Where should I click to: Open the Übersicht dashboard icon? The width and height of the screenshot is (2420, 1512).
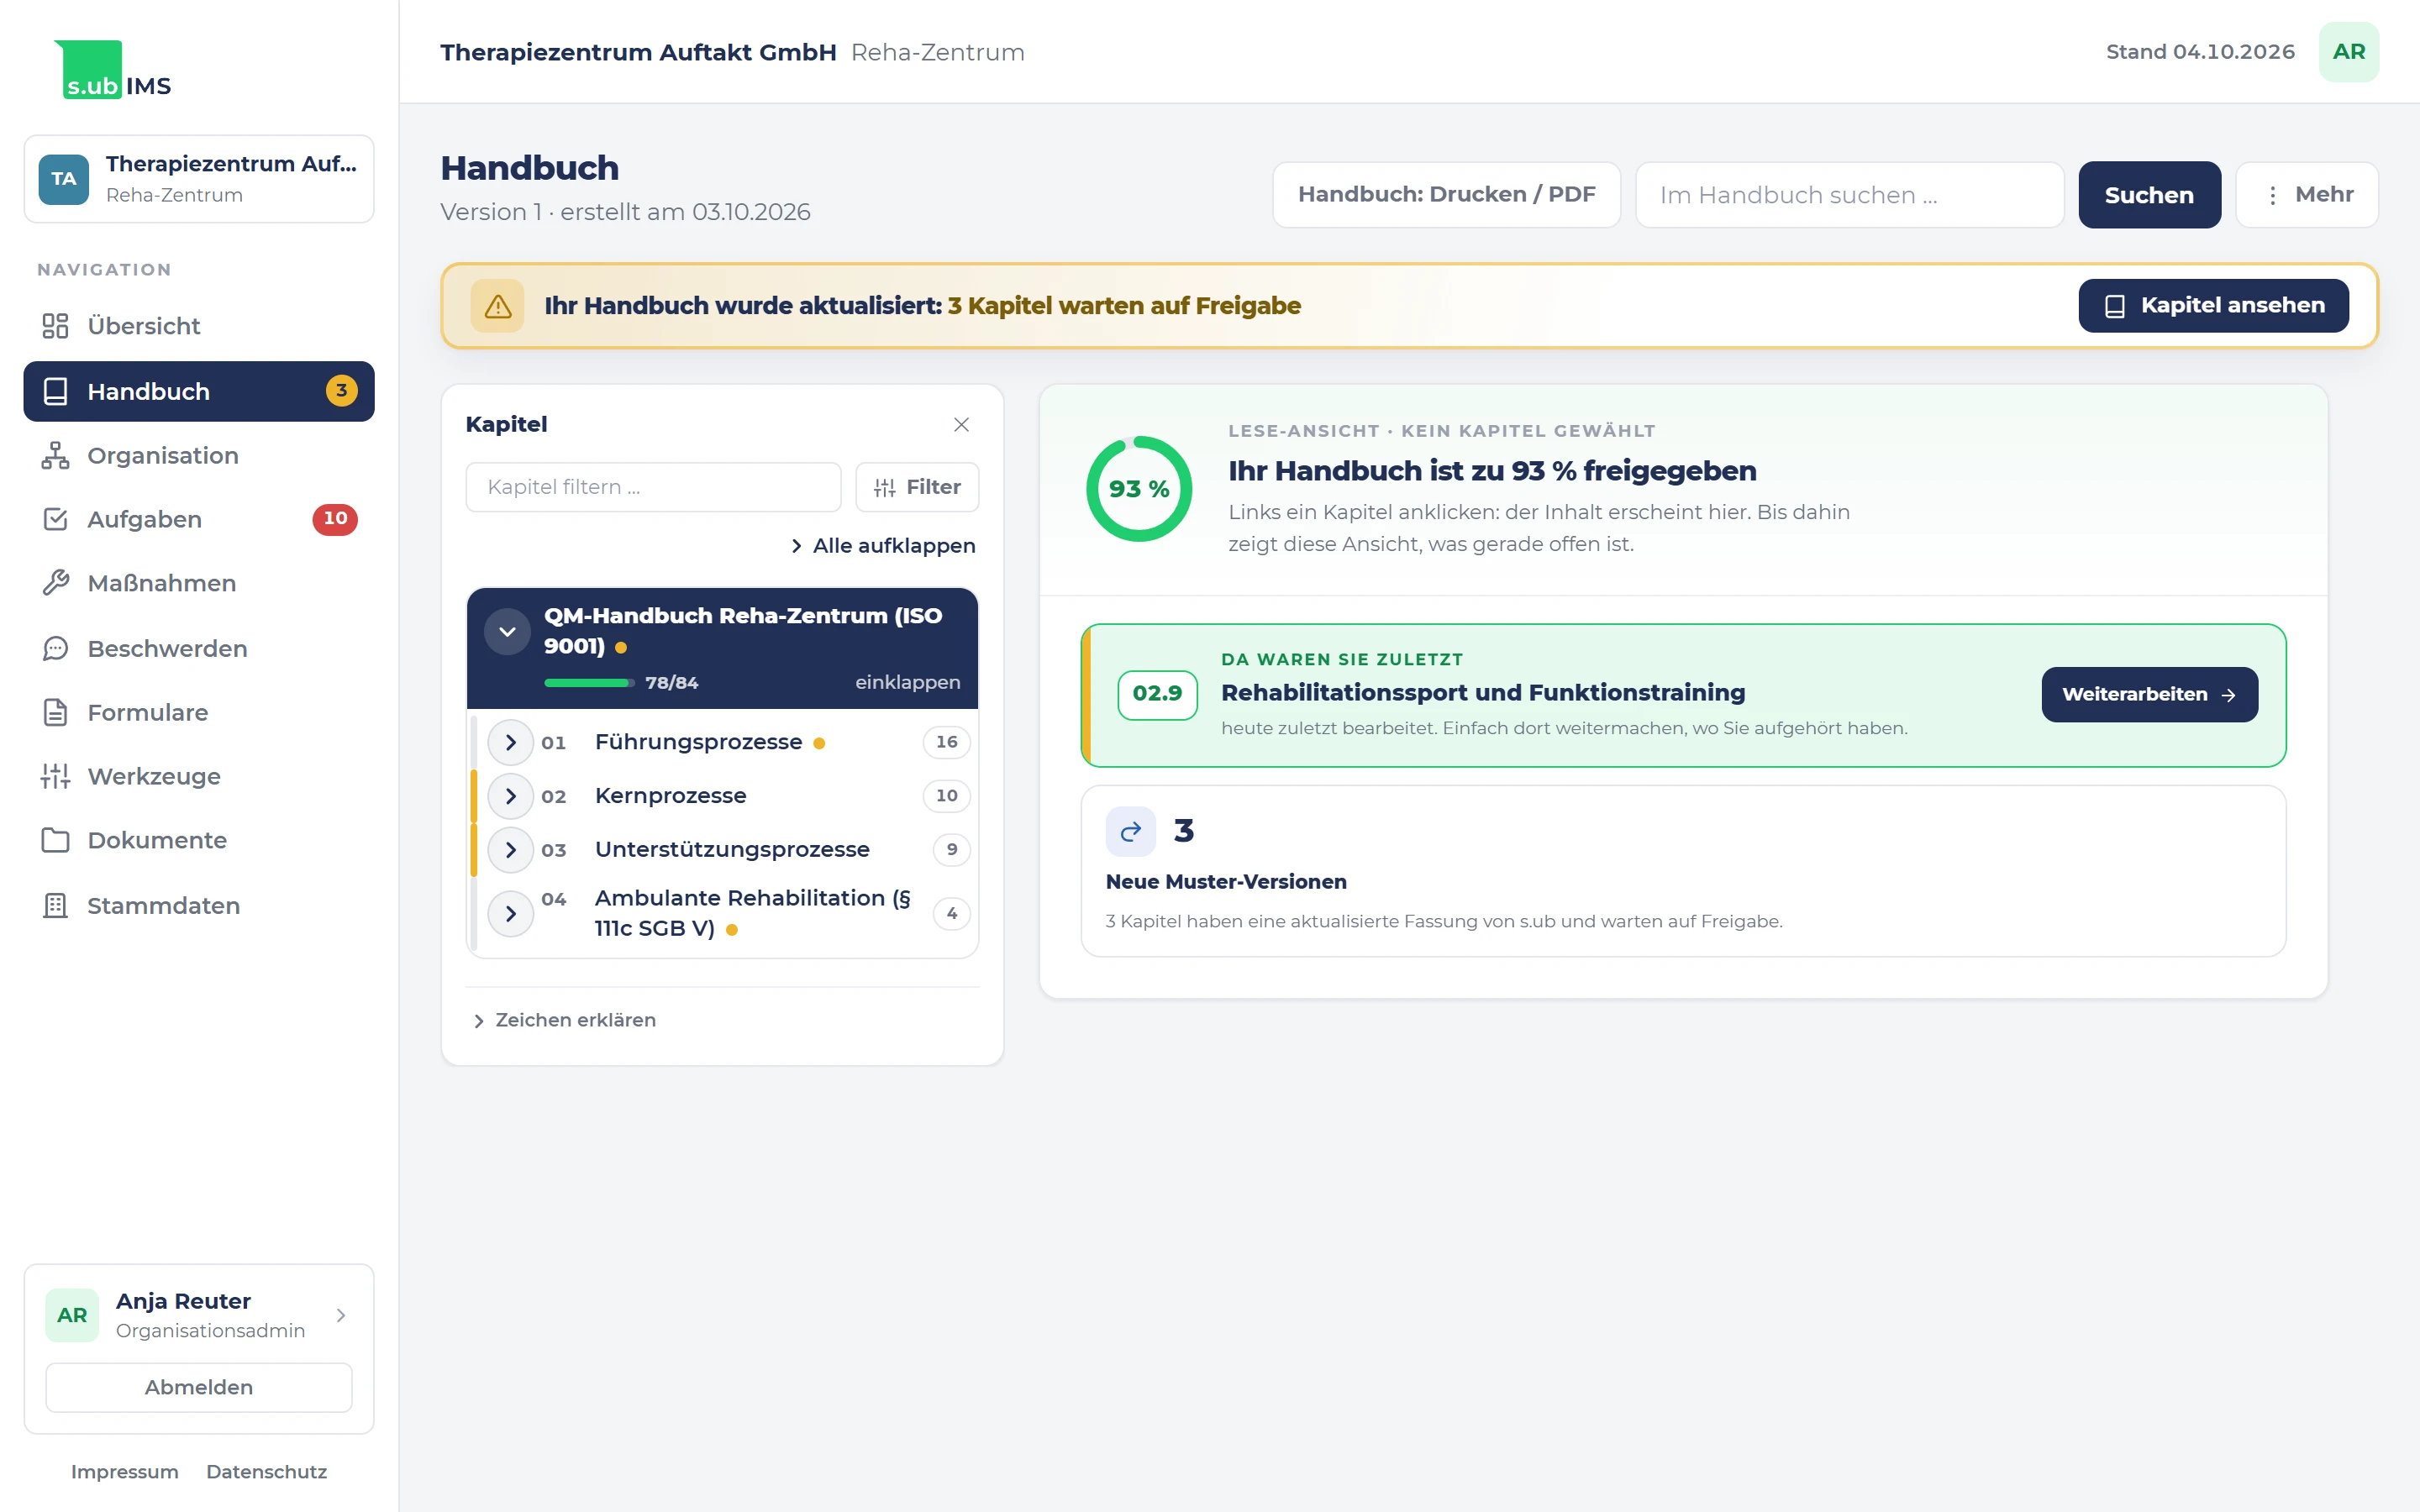point(55,326)
